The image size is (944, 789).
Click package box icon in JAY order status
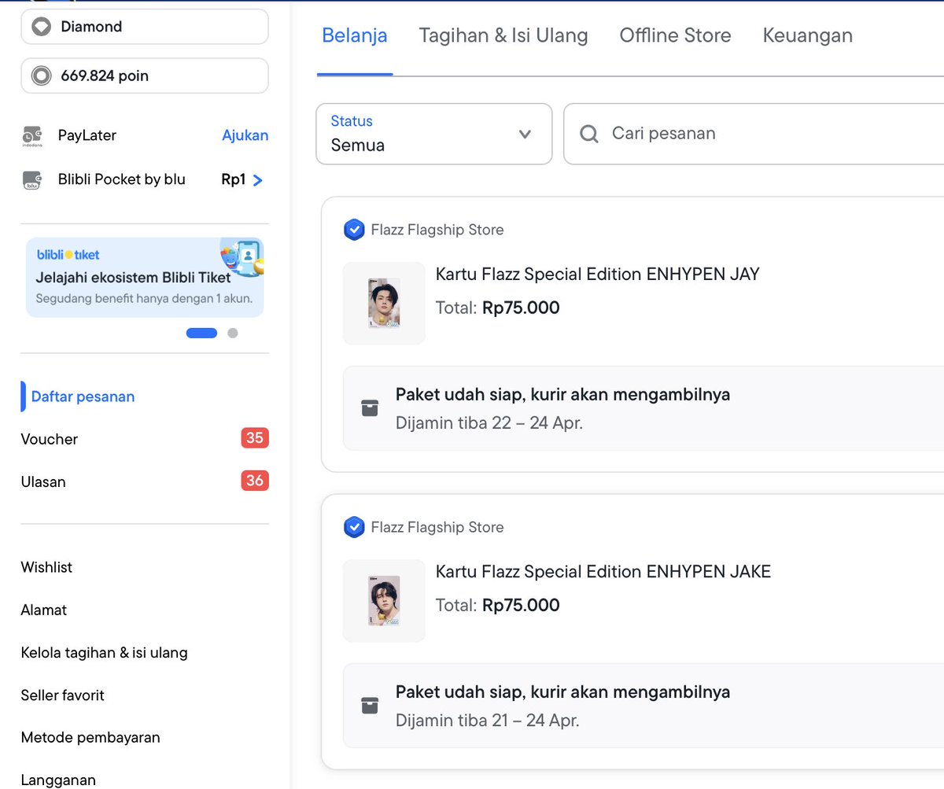(x=370, y=408)
